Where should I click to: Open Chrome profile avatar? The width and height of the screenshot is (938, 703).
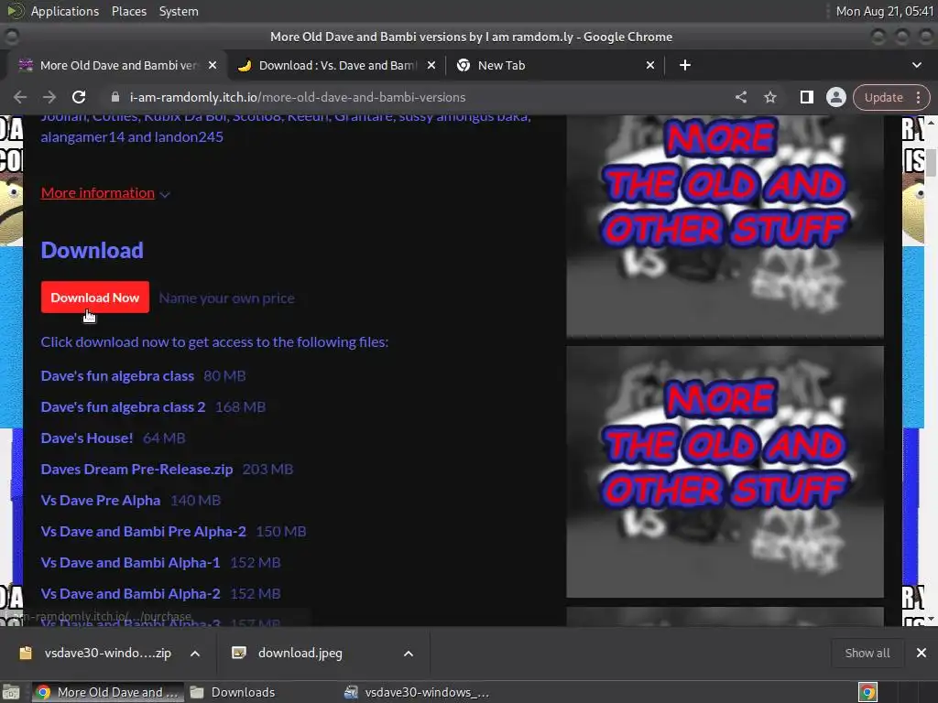[835, 97]
